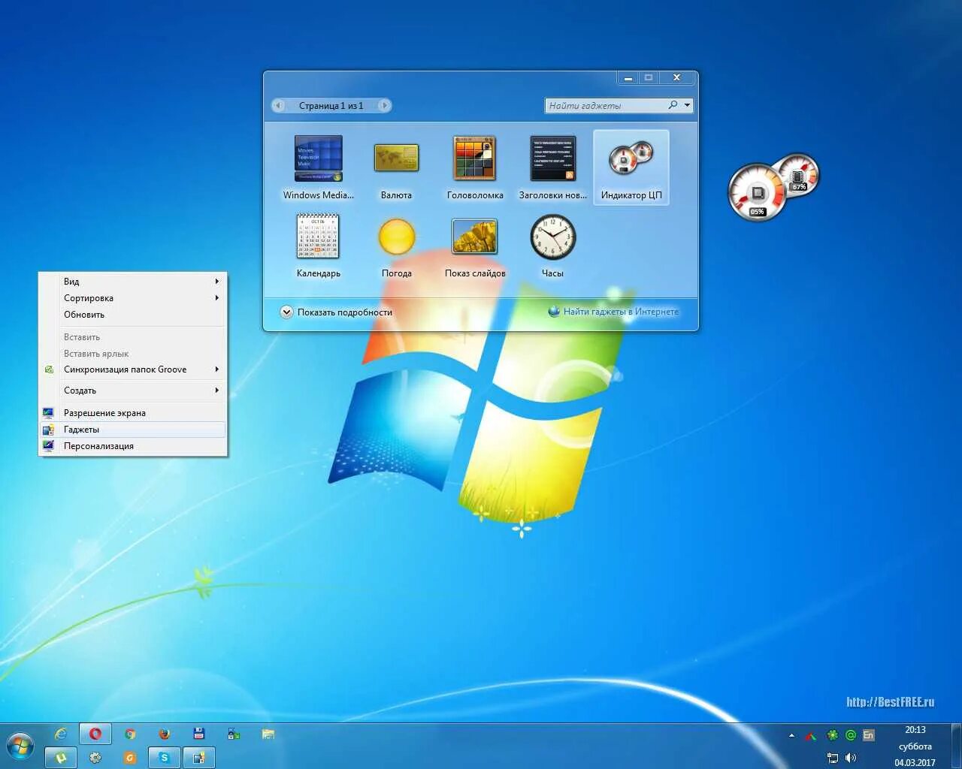Screen dimensions: 962x769
Task: Open the green ICQ flower tray icon
Action: (x=832, y=735)
